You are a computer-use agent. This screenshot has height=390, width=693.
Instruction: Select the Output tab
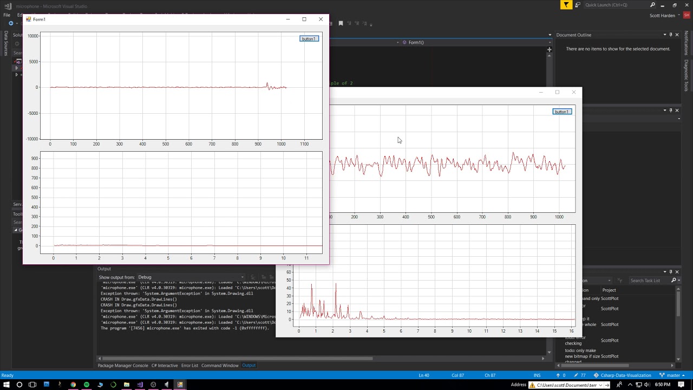coord(249,366)
